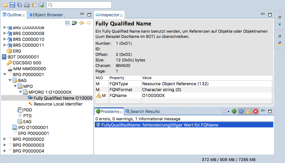Toggle warnings filter in Problems panel

click(248, 111)
